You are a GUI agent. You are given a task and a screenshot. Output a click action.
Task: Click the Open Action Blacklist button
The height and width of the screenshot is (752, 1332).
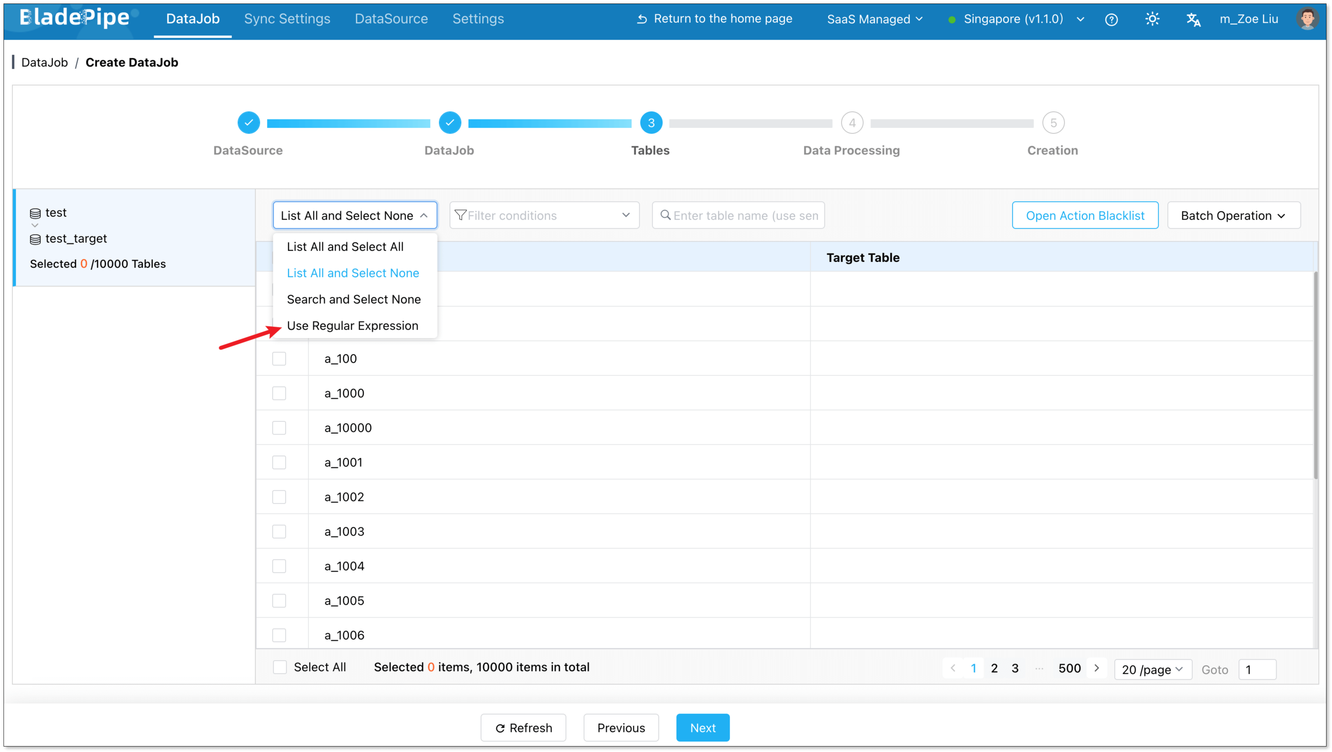[1085, 215]
